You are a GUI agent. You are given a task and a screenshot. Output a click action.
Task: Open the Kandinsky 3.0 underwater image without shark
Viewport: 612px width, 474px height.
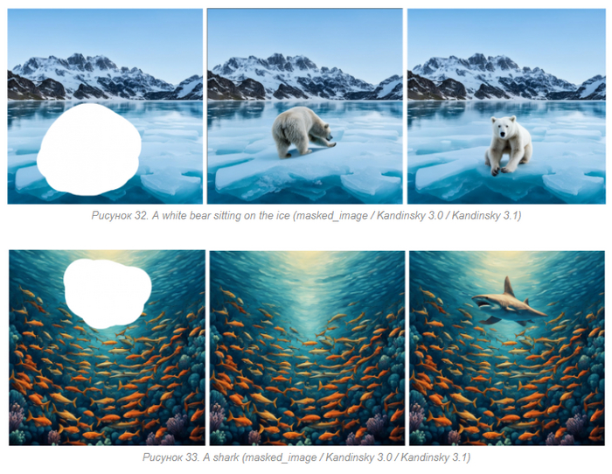(307, 347)
